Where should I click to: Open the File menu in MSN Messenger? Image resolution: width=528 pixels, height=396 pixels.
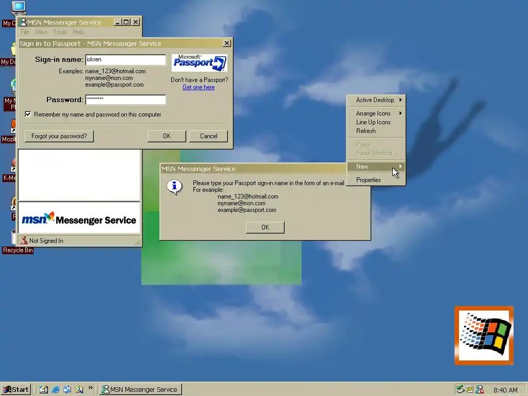point(25,32)
